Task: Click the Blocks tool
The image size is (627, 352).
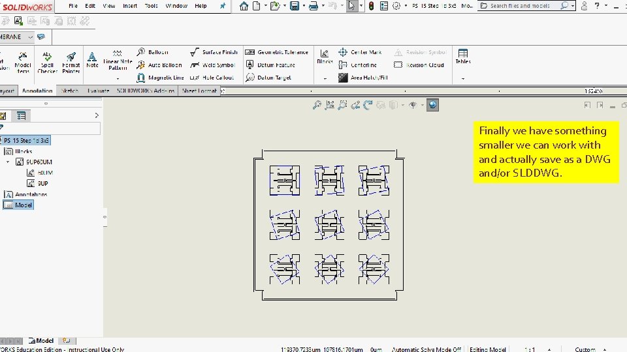Action: click(x=325, y=57)
